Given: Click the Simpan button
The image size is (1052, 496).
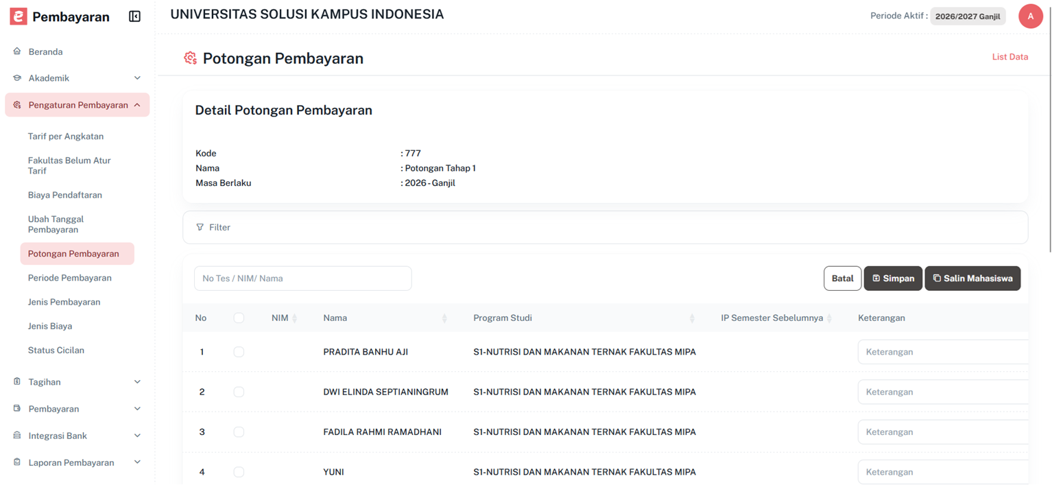Looking at the screenshot, I should pos(893,279).
